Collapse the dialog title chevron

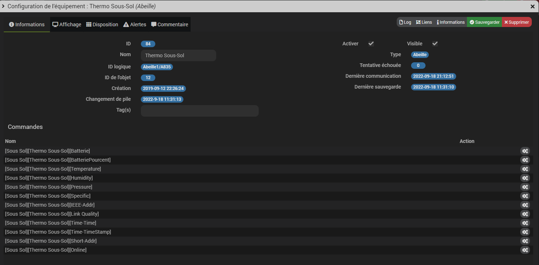click(4, 6)
